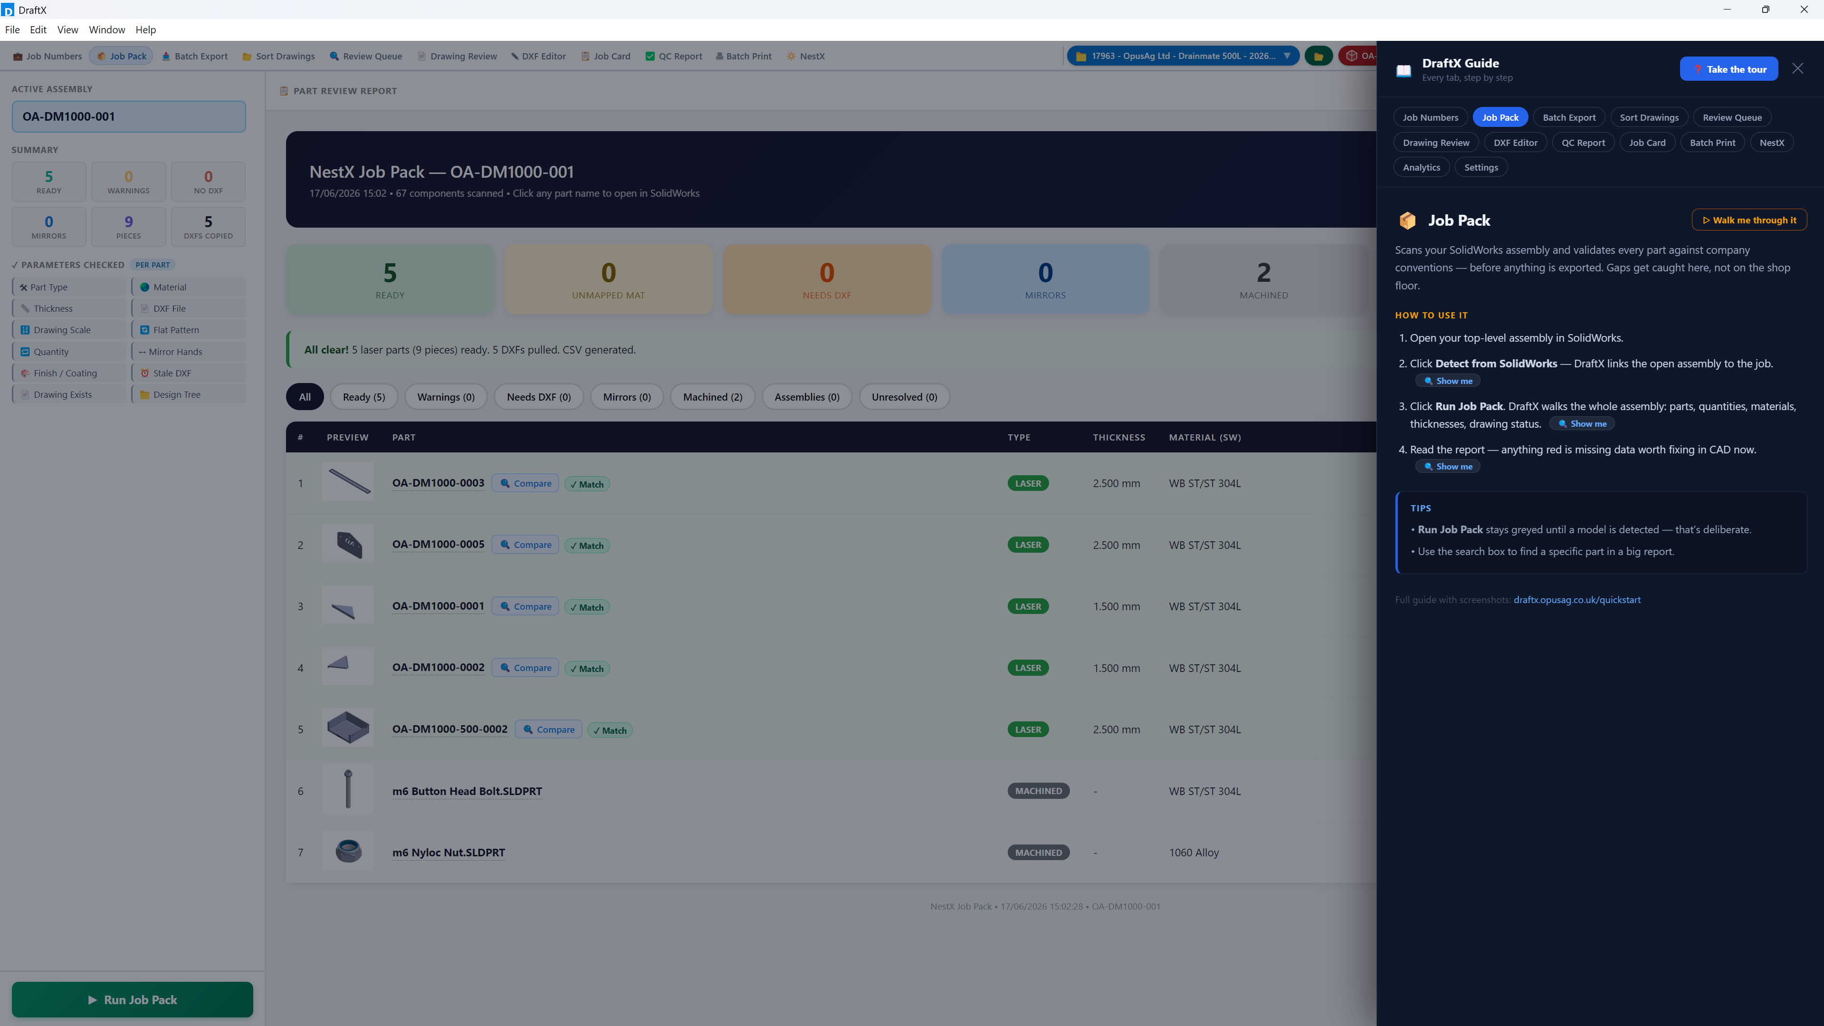Close the DraftX Guide panel
Screen dimensions: 1824x1026
(x=1798, y=69)
